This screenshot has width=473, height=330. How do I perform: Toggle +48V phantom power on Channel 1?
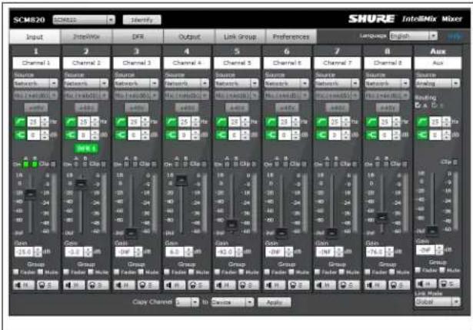[36, 108]
